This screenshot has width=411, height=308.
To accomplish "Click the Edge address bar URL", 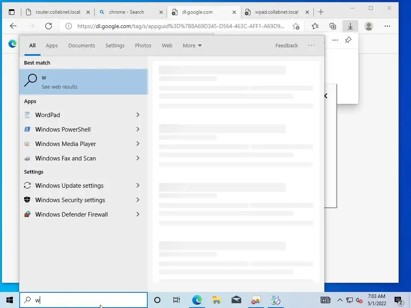I will 181,26.
